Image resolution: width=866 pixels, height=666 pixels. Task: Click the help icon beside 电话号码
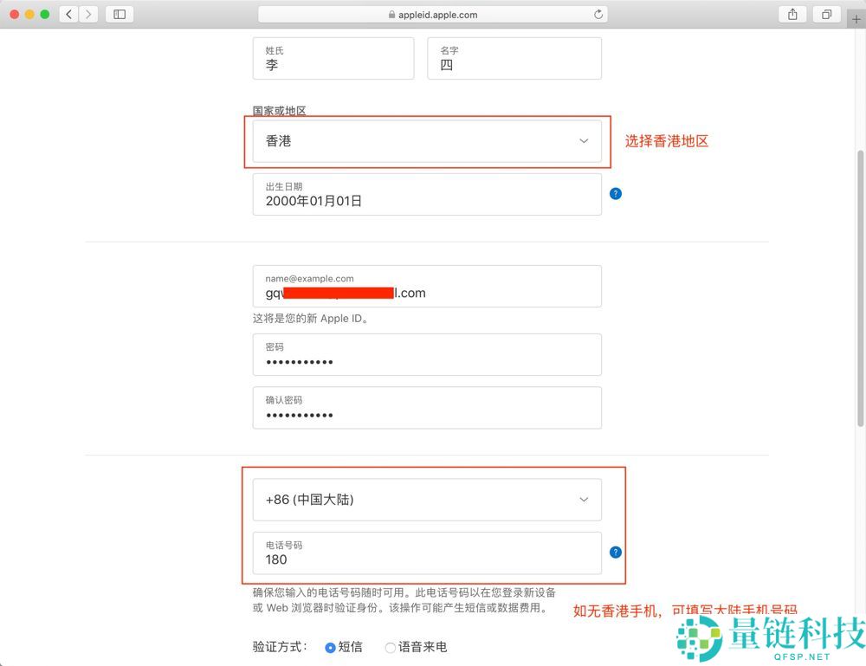616,552
